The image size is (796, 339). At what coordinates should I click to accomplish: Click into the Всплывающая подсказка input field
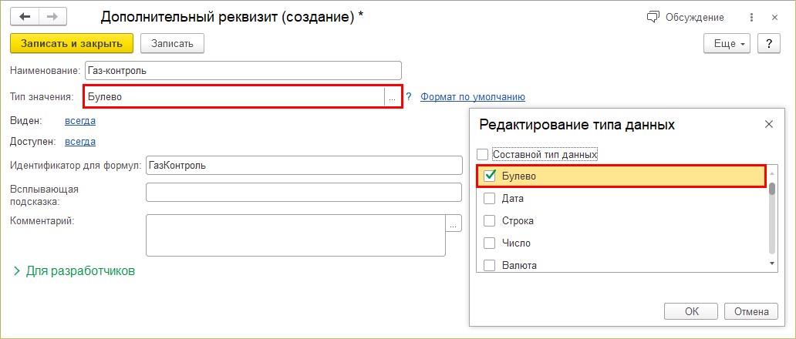coord(303,193)
